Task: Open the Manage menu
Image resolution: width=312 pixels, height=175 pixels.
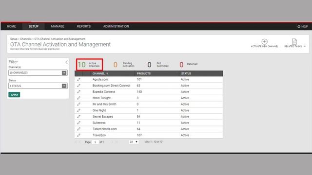Action: click(x=58, y=26)
